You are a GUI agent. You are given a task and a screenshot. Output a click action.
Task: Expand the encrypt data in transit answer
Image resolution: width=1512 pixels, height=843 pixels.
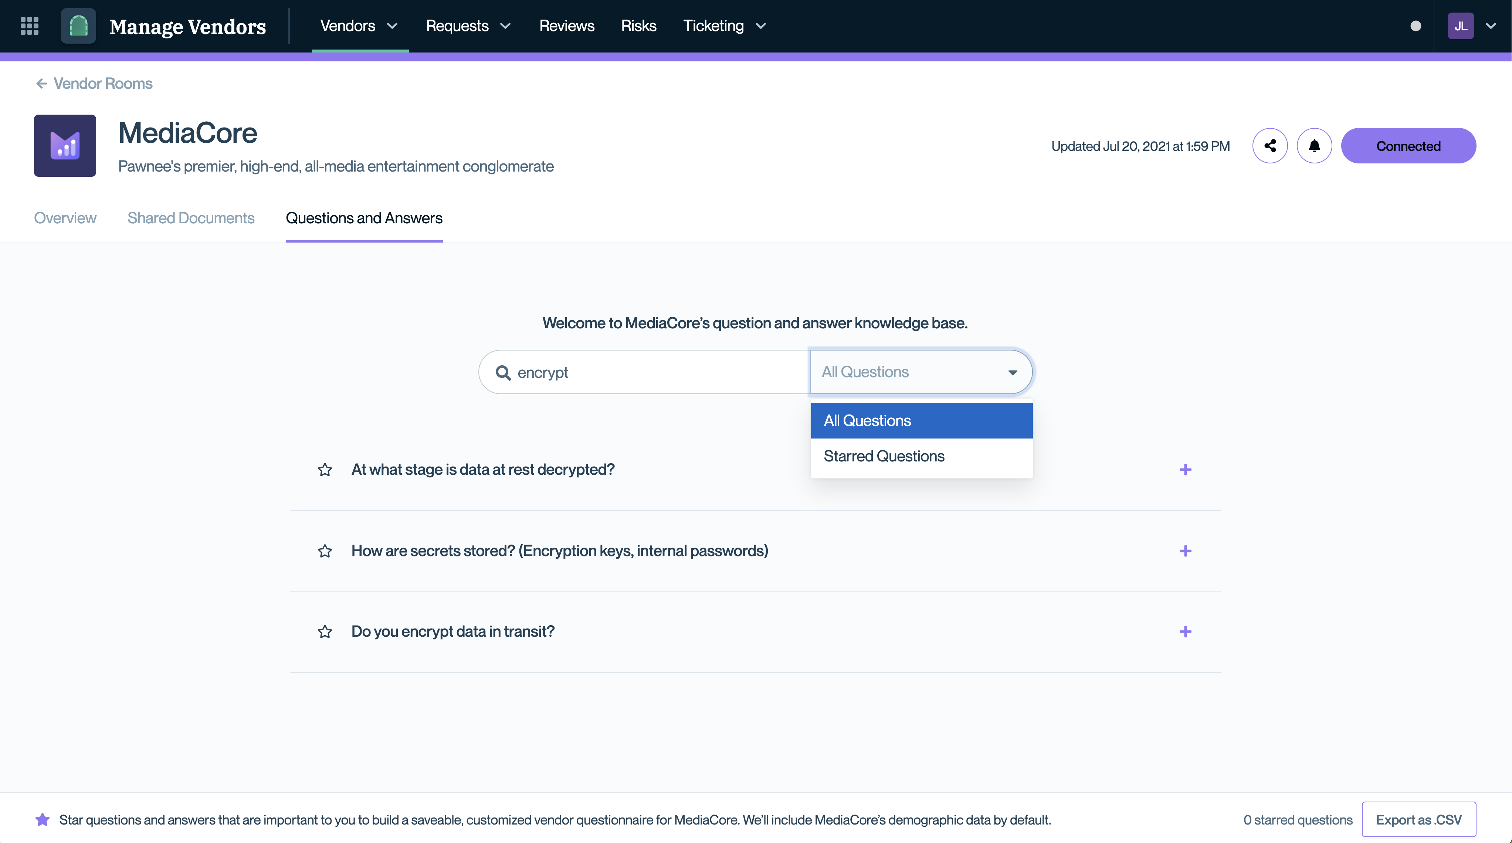(x=1185, y=632)
